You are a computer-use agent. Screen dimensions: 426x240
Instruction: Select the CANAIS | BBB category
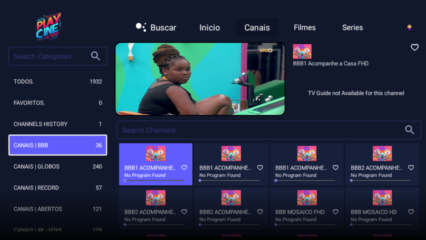click(58, 145)
